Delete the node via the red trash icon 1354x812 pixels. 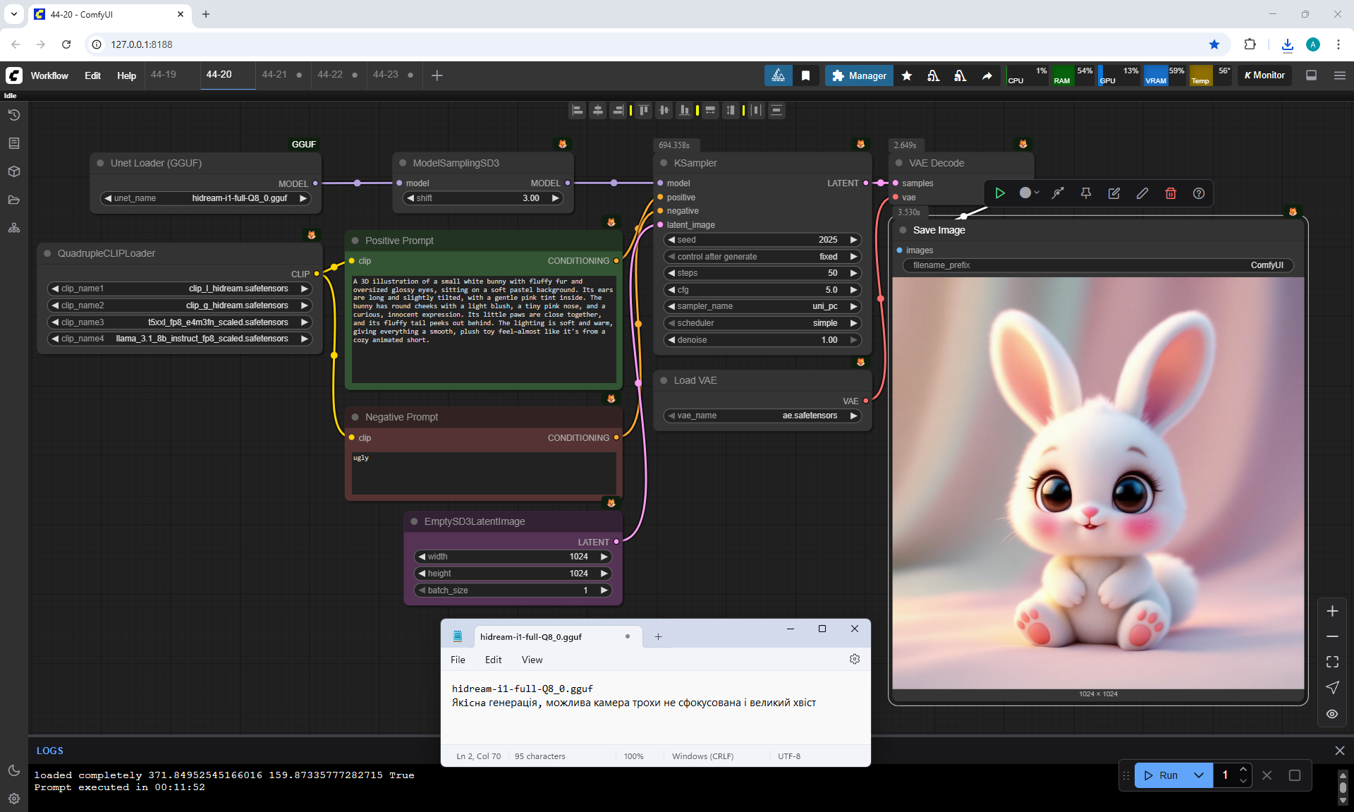[1171, 193]
